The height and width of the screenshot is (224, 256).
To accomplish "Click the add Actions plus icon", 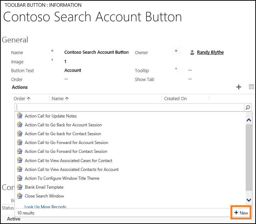I will click(x=239, y=87).
